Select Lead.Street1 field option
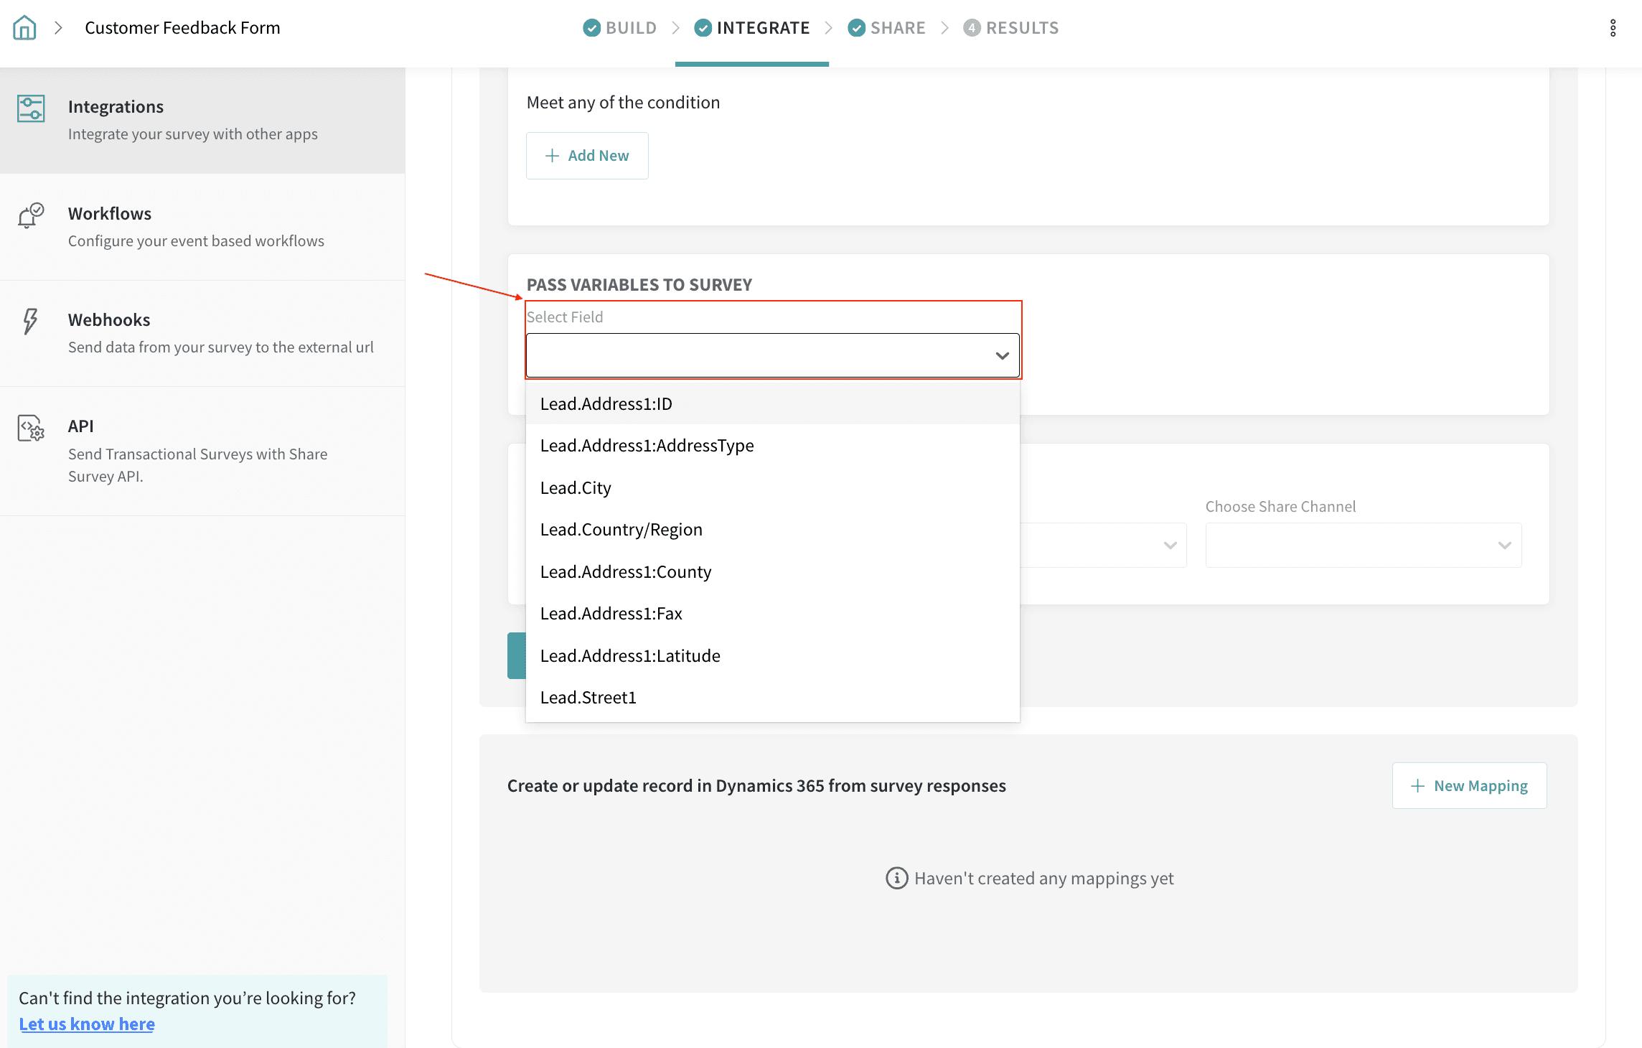 click(588, 698)
